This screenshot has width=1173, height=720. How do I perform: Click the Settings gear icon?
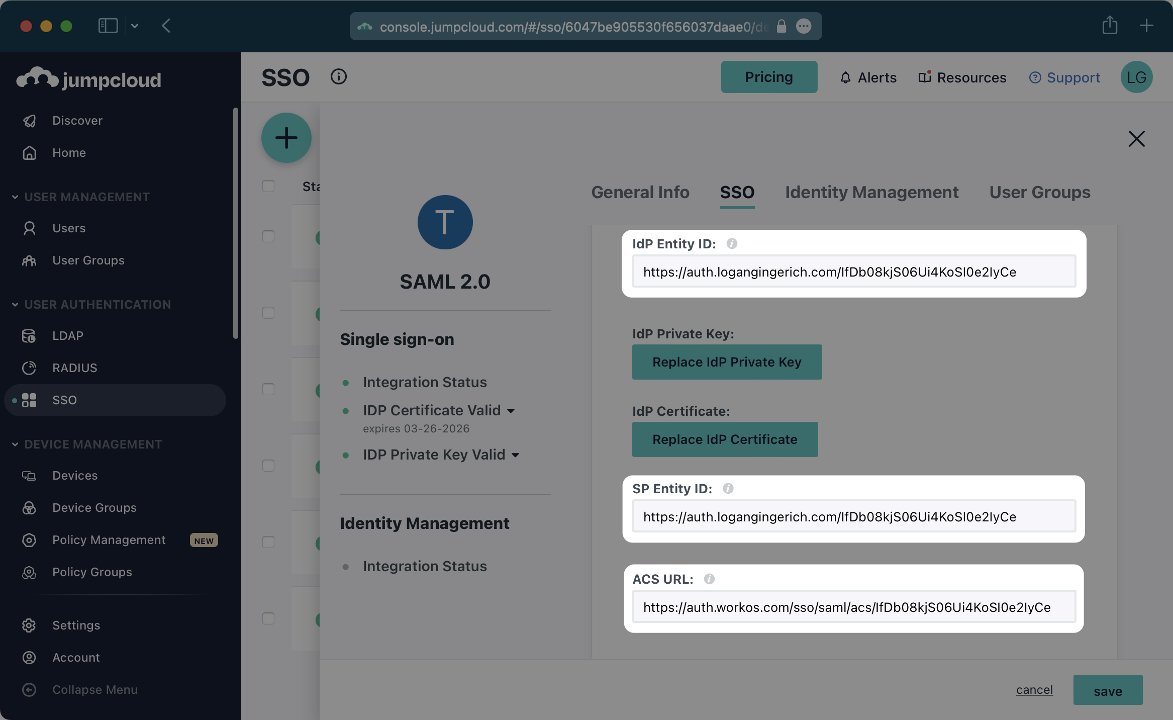pos(29,625)
